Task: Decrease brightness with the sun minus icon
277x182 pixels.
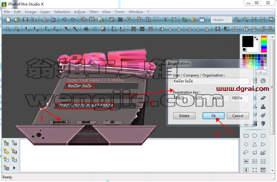Action: tap(8, 29)
